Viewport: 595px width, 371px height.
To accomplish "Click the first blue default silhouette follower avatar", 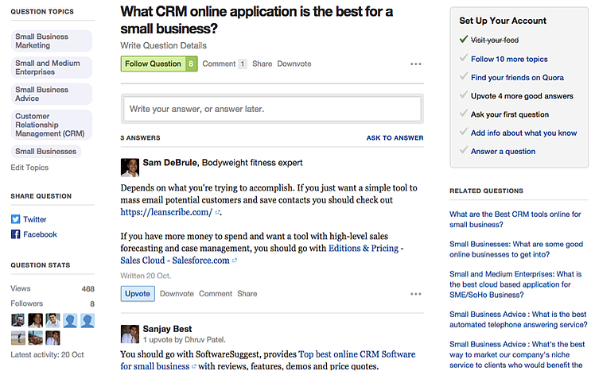I will pos(70,321).
